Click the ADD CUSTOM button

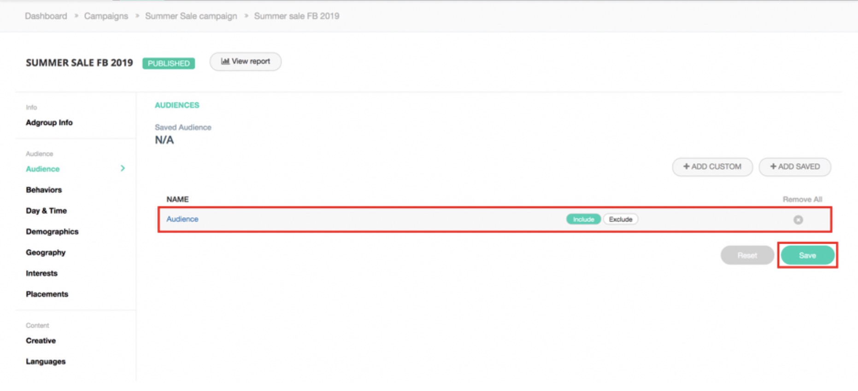point(712,167)
